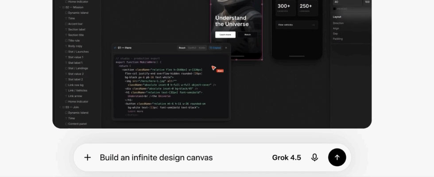This screenshot has width=434, height=177.
Task: Click the Padding property label
Action: click(337, 39)
